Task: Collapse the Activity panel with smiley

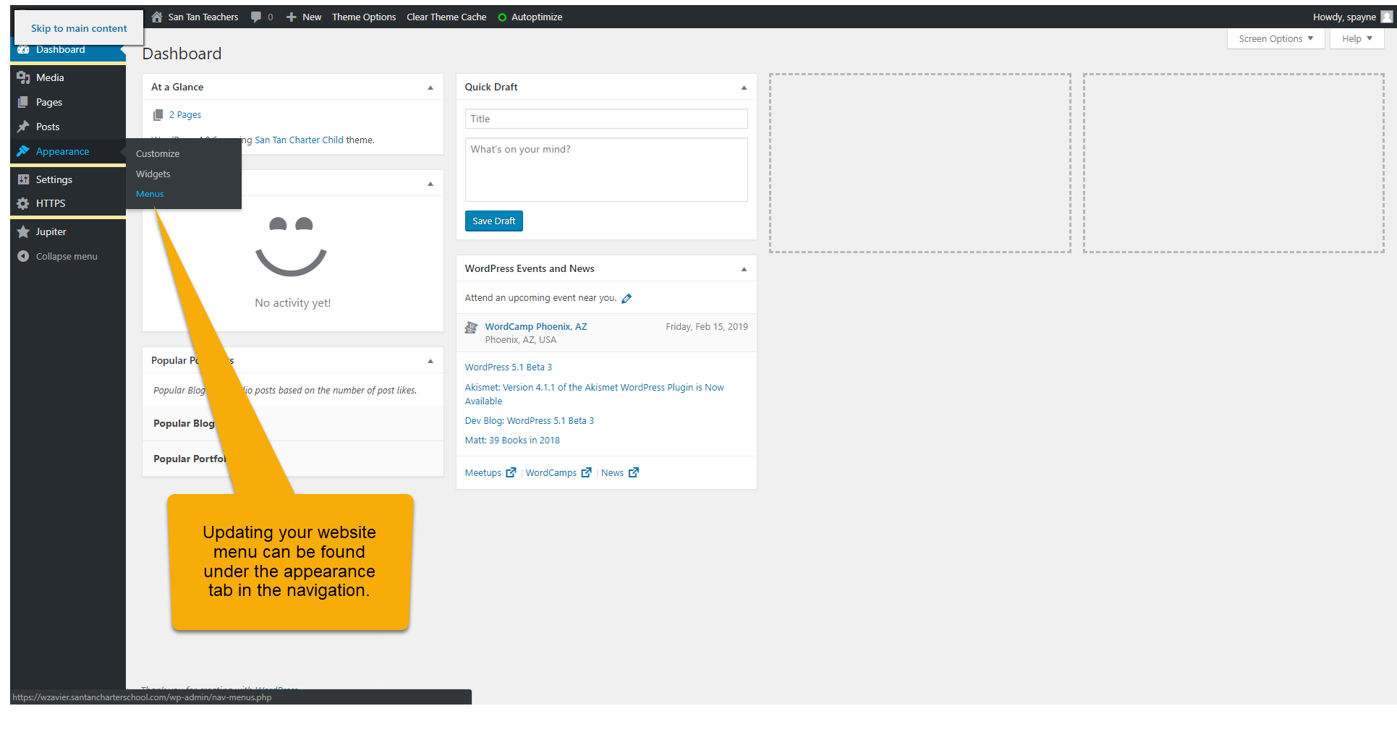Action: click(430, 184)
